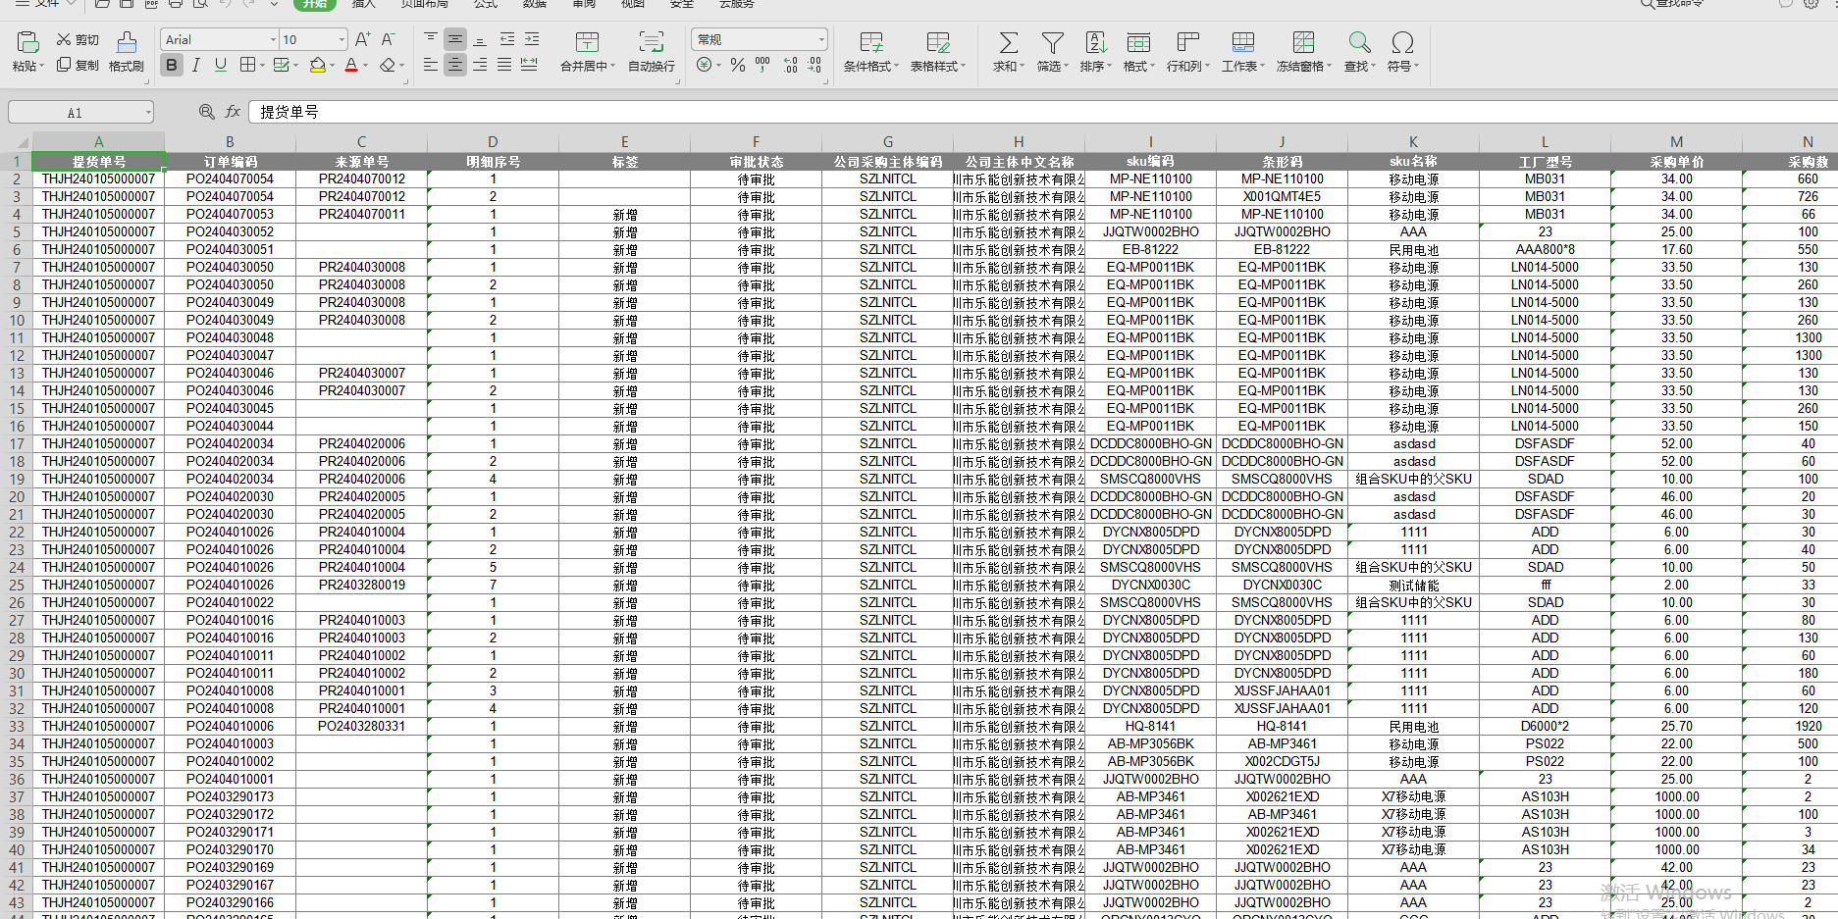Toggle Bold formatting

pos(172,65)
